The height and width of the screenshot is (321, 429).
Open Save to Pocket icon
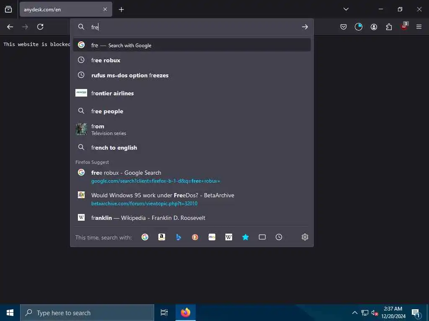click(344, 27)
